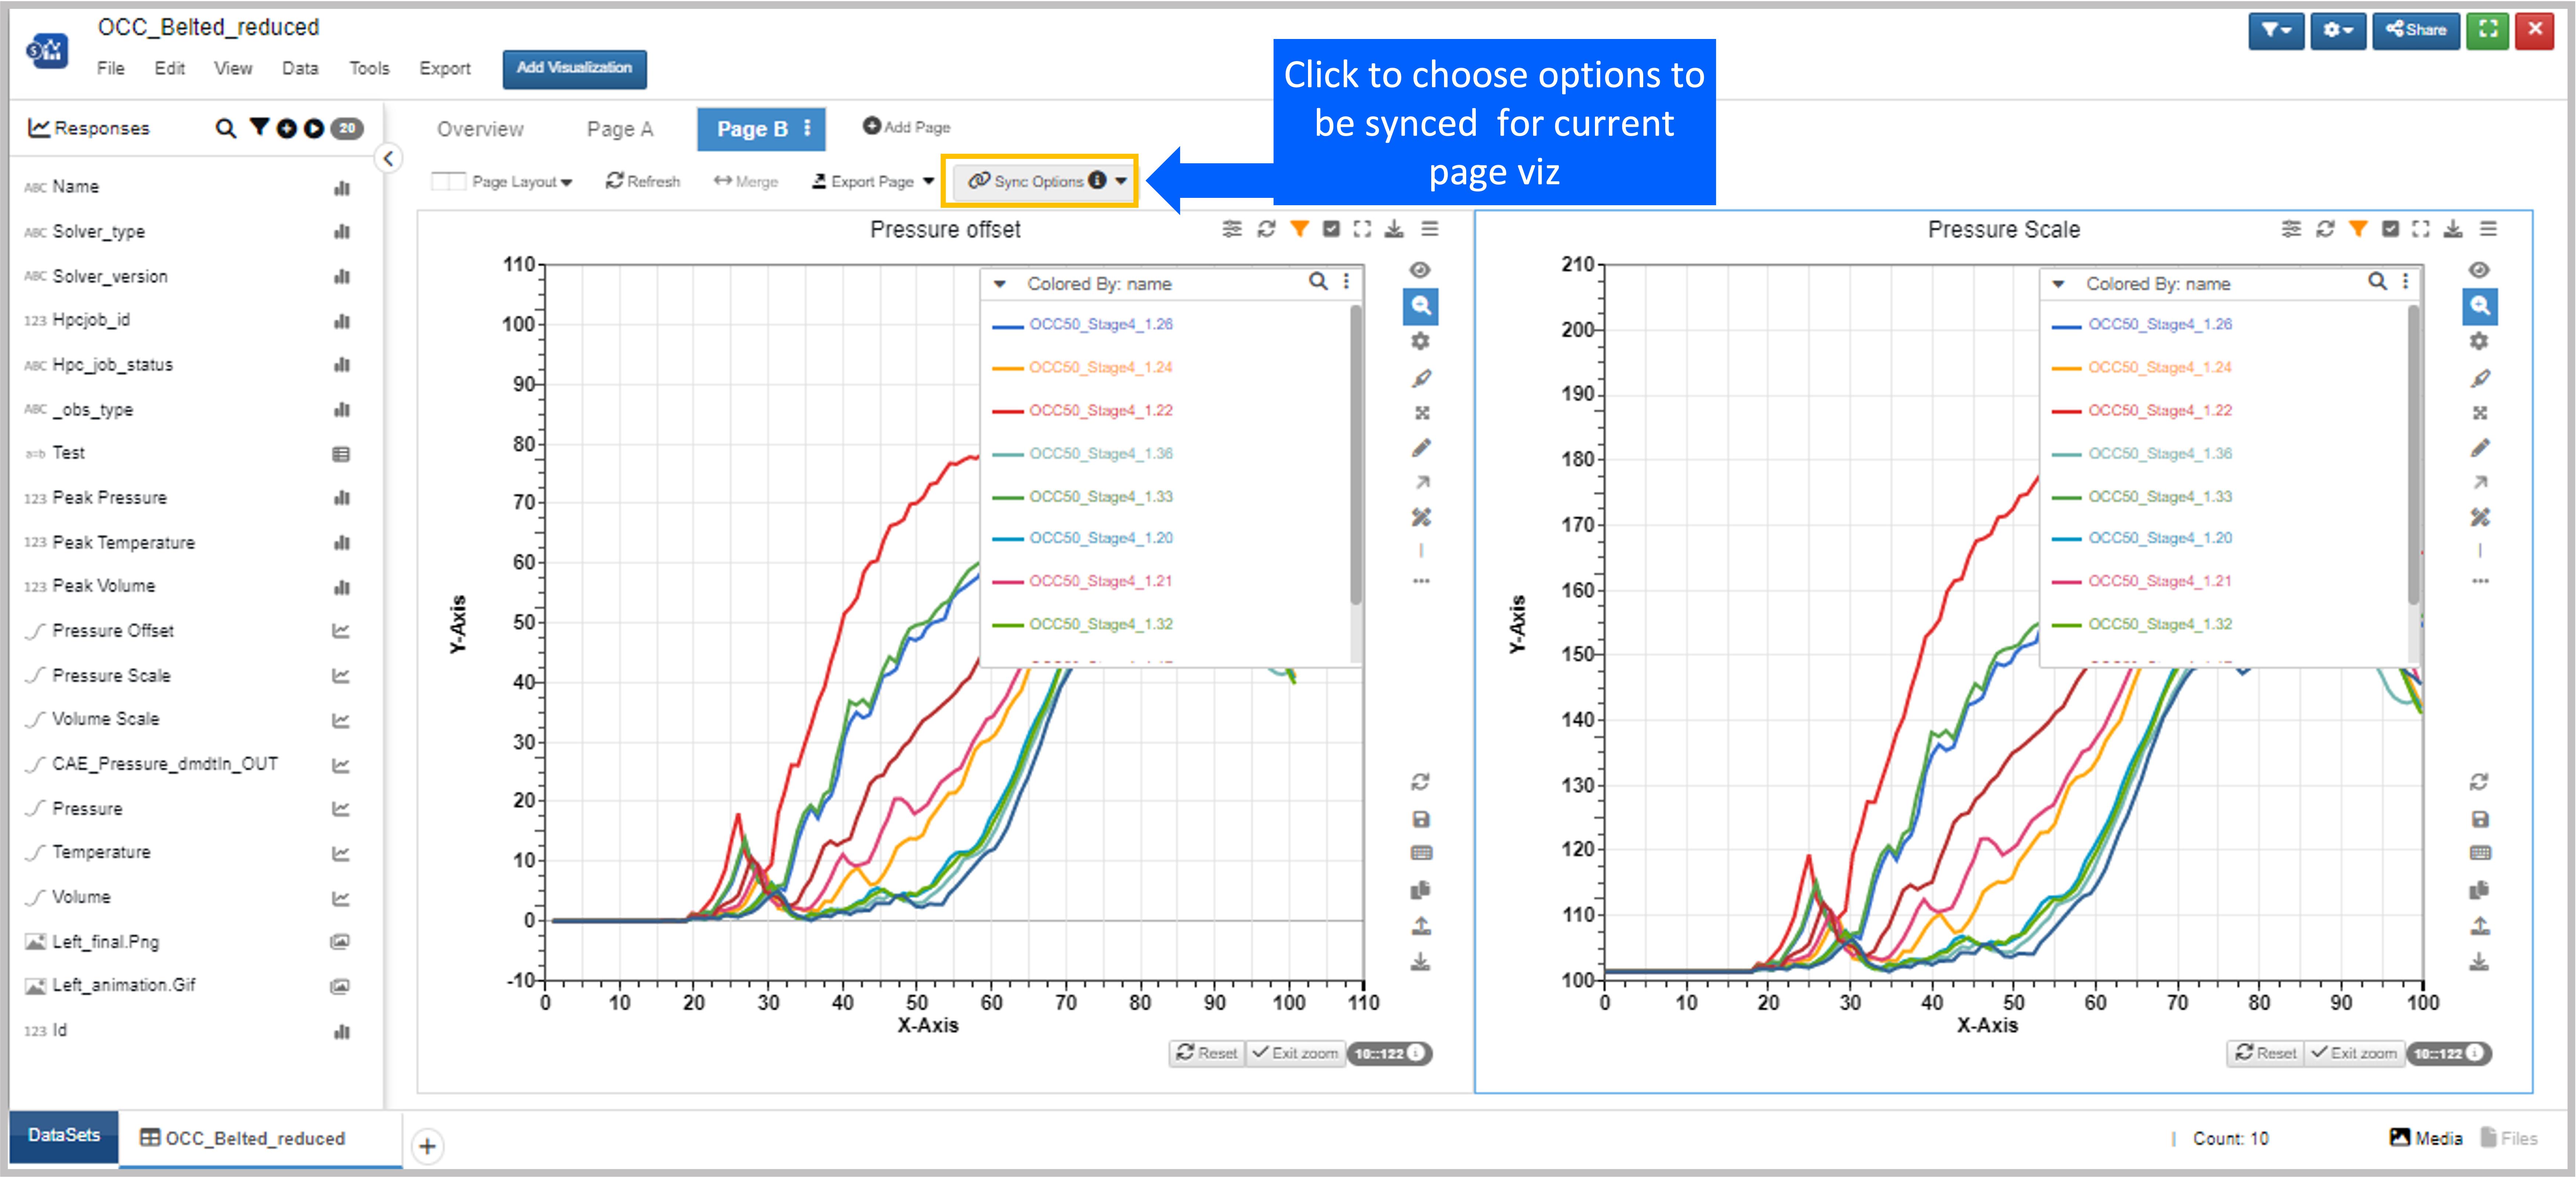Collapse Colored By legend in Pressure Scale
The image size is (2576, 1178).
tap(2058, 284)
